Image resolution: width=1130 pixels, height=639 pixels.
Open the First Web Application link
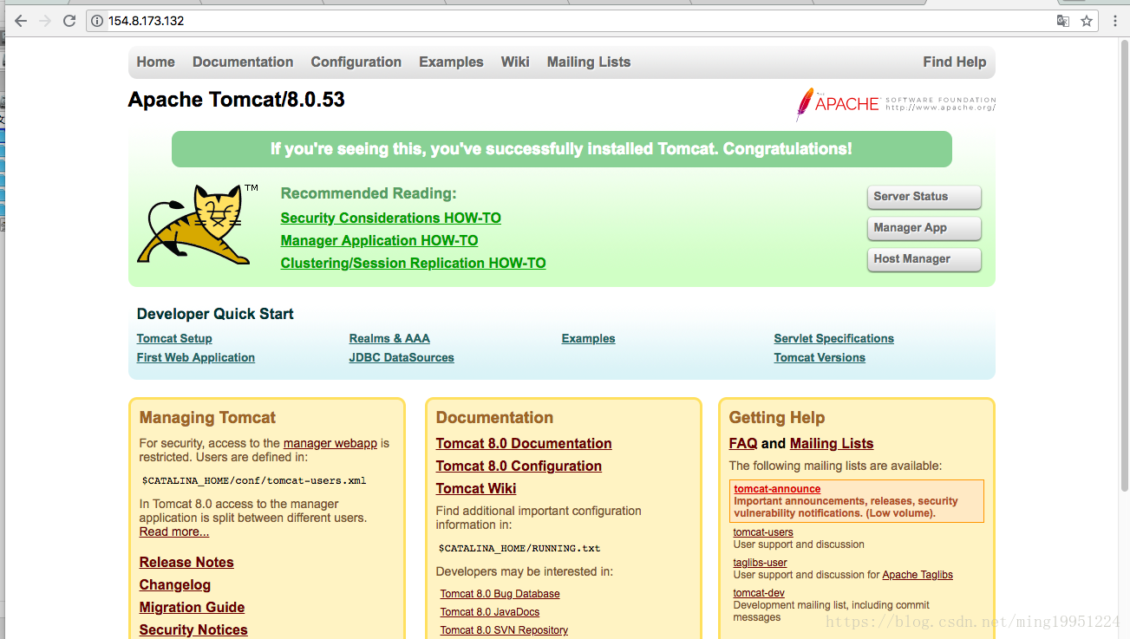tap(196, 358)
